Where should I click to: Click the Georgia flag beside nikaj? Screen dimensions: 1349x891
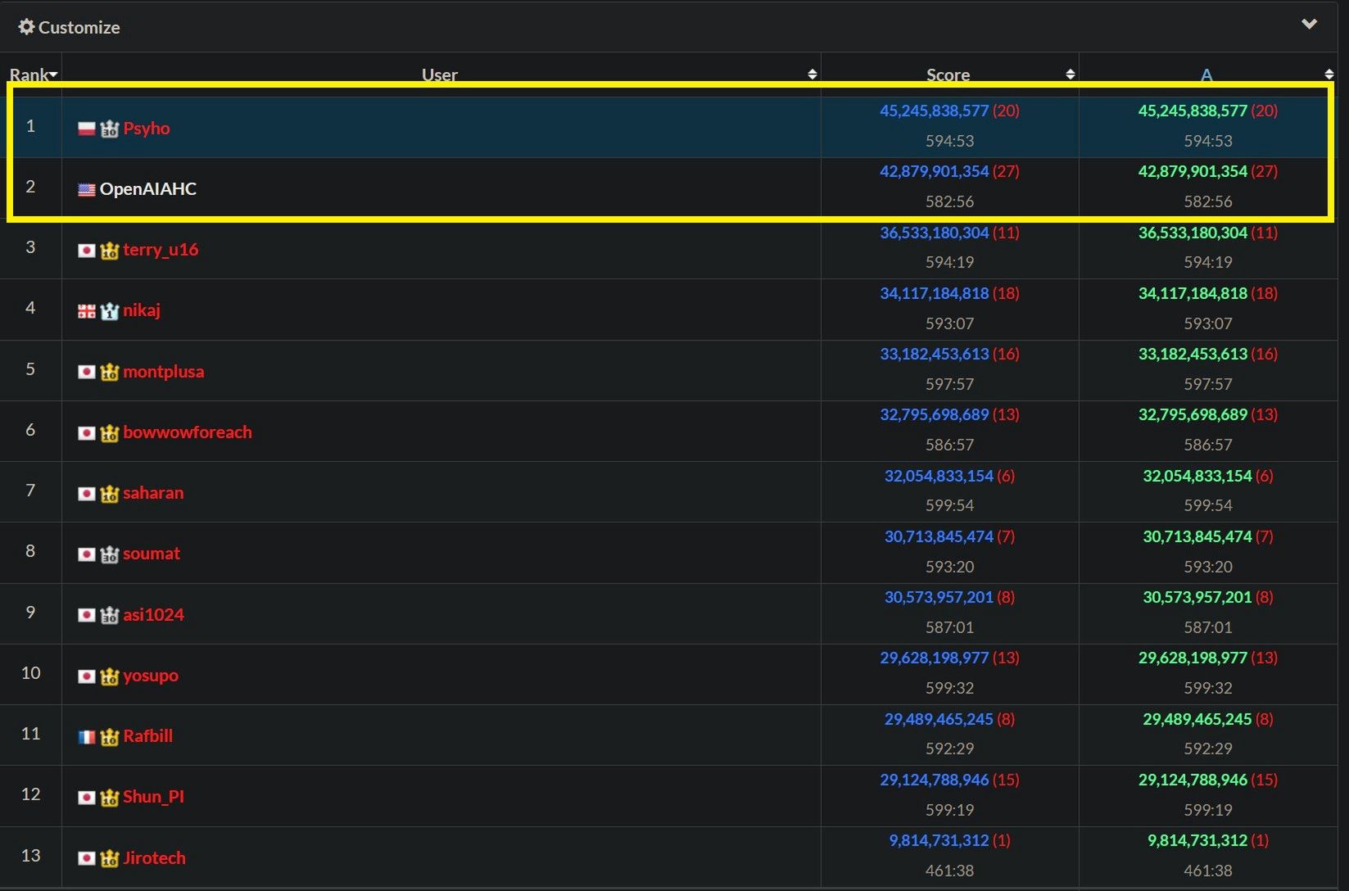(87, 311)
